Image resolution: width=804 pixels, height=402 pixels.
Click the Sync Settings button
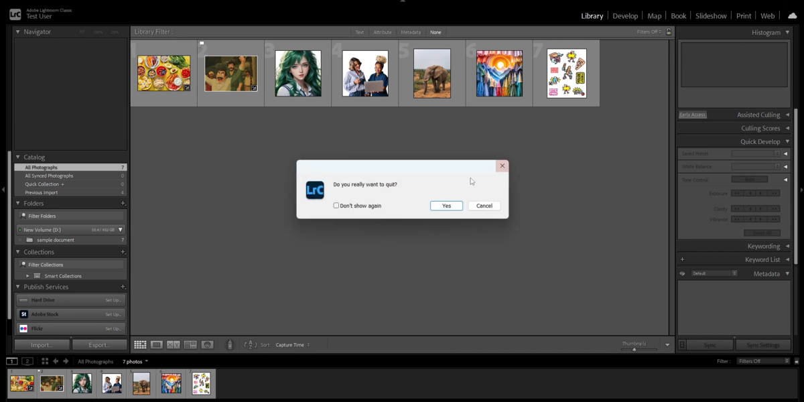[x=763, y=344]
